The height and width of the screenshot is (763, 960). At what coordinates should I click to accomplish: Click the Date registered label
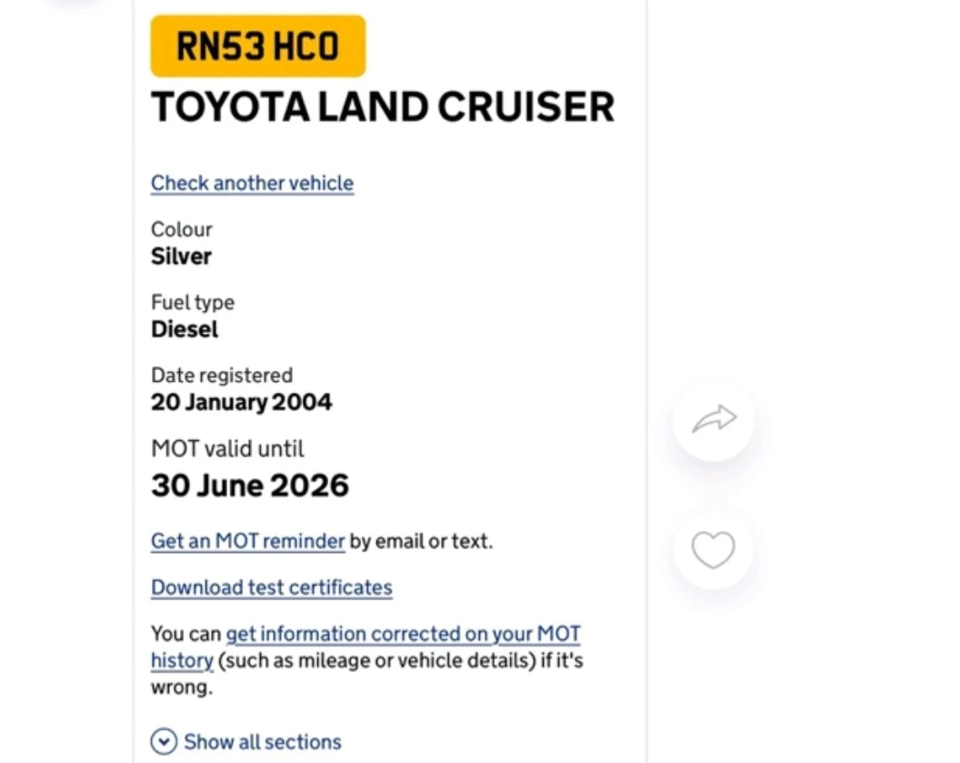(222, 375)
